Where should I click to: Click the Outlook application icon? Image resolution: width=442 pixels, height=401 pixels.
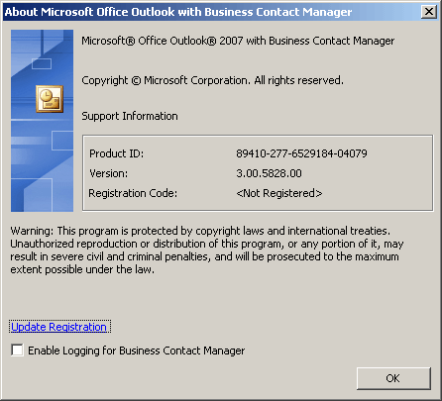[50, 99]
